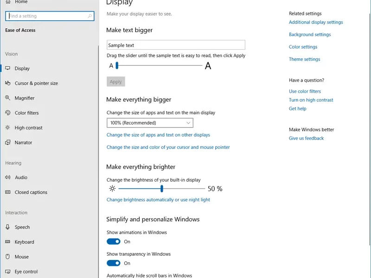371x278 pixels.
Task: Turn off Show transparency in Windows
Action: pyautogui.click(x=114, y=263)
